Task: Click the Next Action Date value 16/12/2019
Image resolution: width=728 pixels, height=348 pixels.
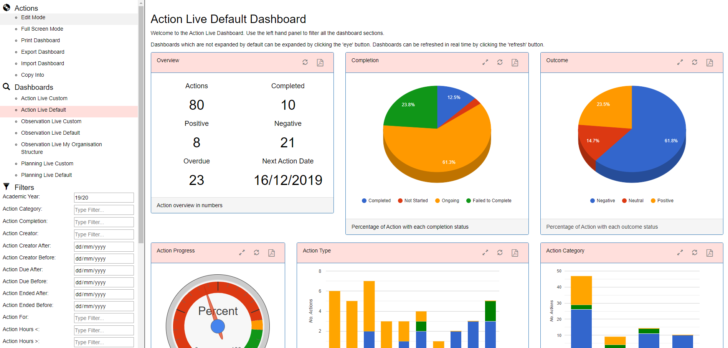Action: click(x=288, y=180)
